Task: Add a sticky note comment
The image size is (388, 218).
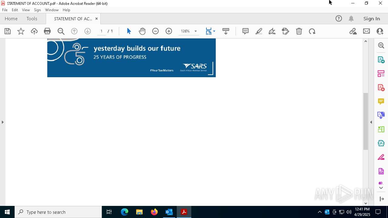Action: [246, 31]
